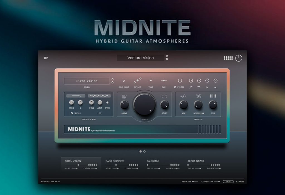Click the Dimension effect icon
Image resolution: width=285 pixels, height=195 pixels.
[198, 96]
